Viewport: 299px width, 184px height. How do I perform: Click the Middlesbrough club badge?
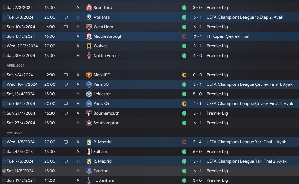(x=89, y=36)
